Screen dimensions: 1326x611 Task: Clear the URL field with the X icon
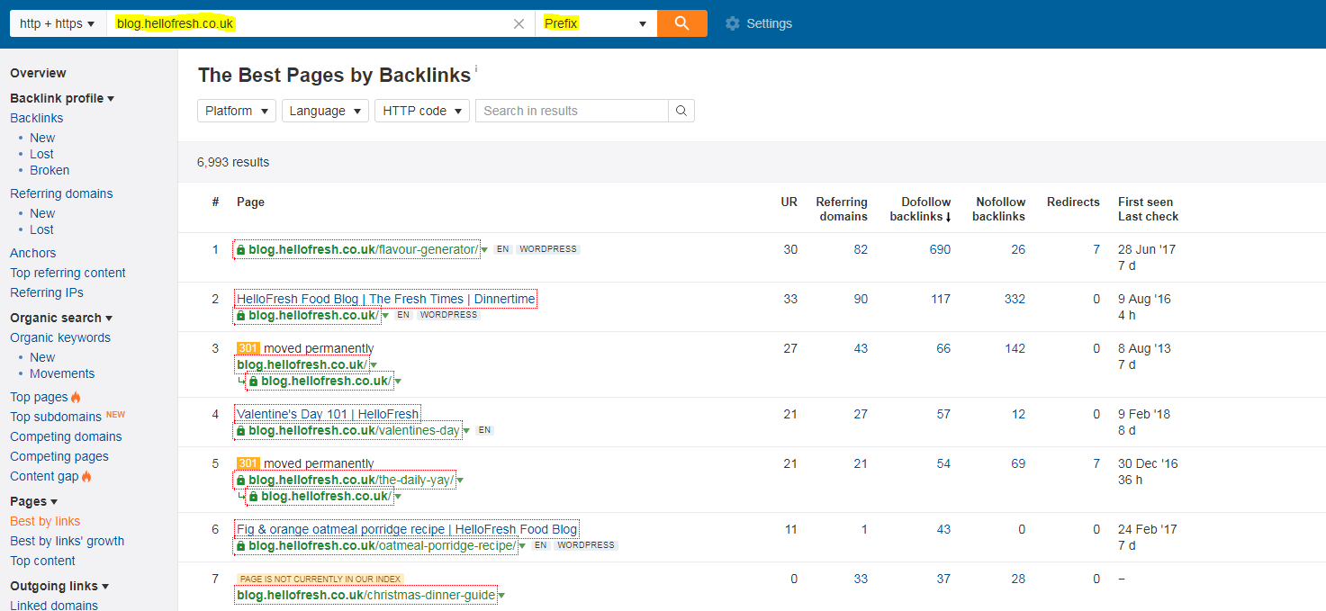[519, 24]
